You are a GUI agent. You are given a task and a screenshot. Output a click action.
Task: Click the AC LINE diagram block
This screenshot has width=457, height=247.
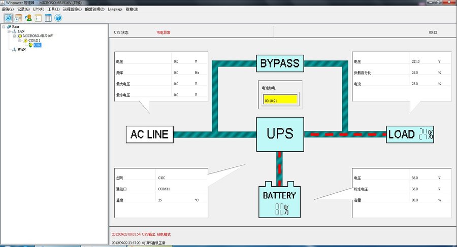coord(149,134)
